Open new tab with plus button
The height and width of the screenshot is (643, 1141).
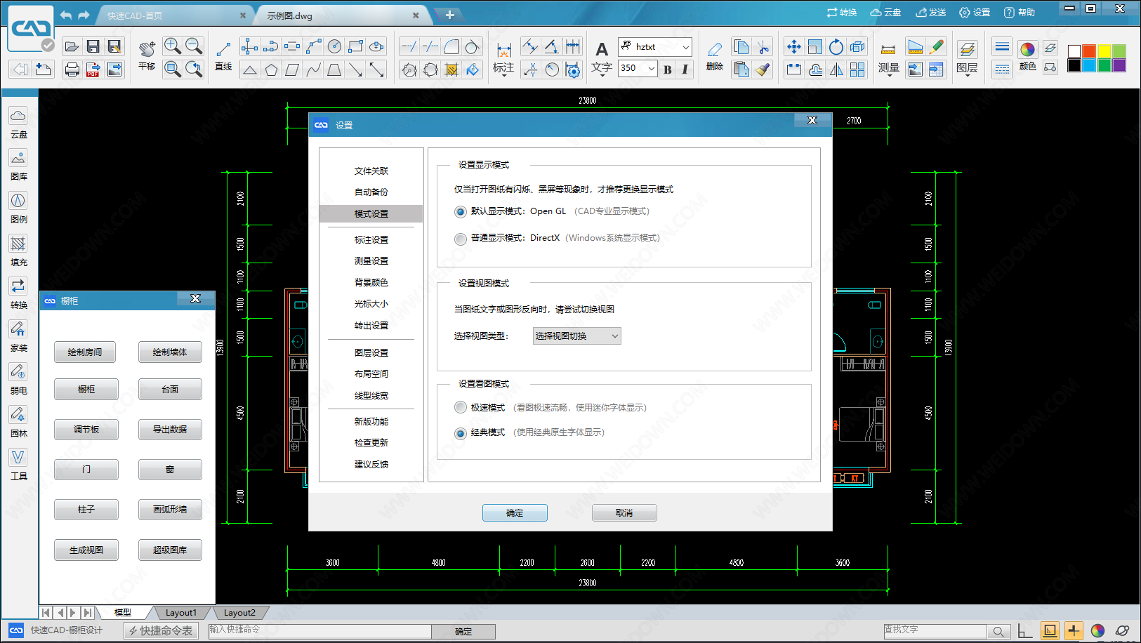[450, 15]
